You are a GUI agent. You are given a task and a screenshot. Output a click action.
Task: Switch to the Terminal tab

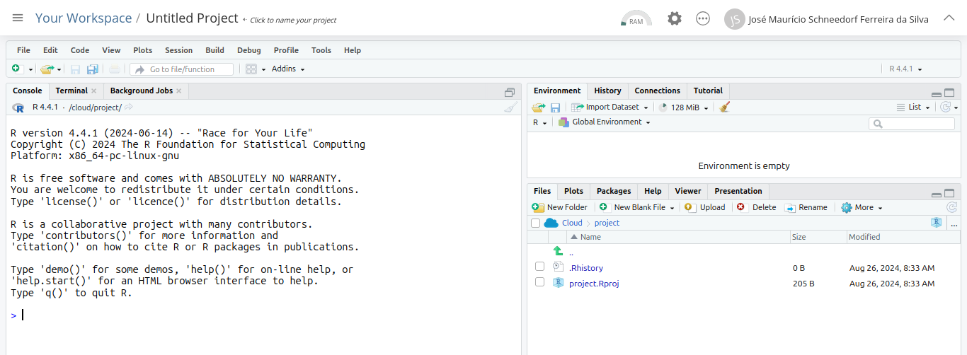71,91
